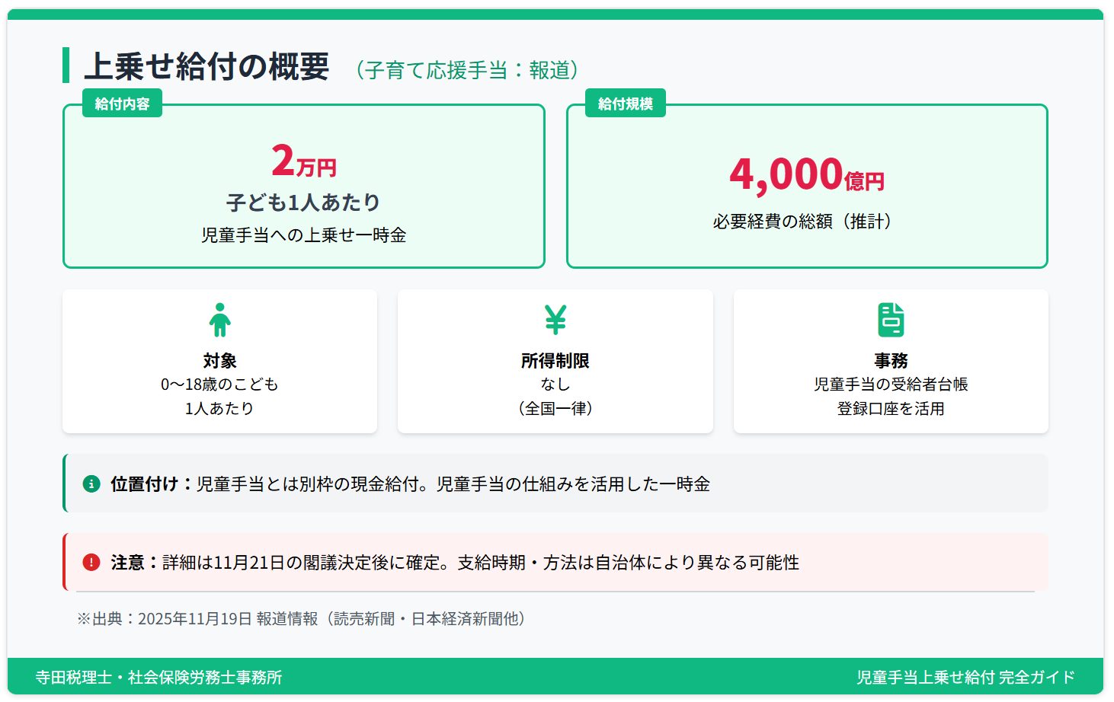1114x702 pixels.
Task: Click 必要経費の総額(推計) caption
Action: coord(802,222)
